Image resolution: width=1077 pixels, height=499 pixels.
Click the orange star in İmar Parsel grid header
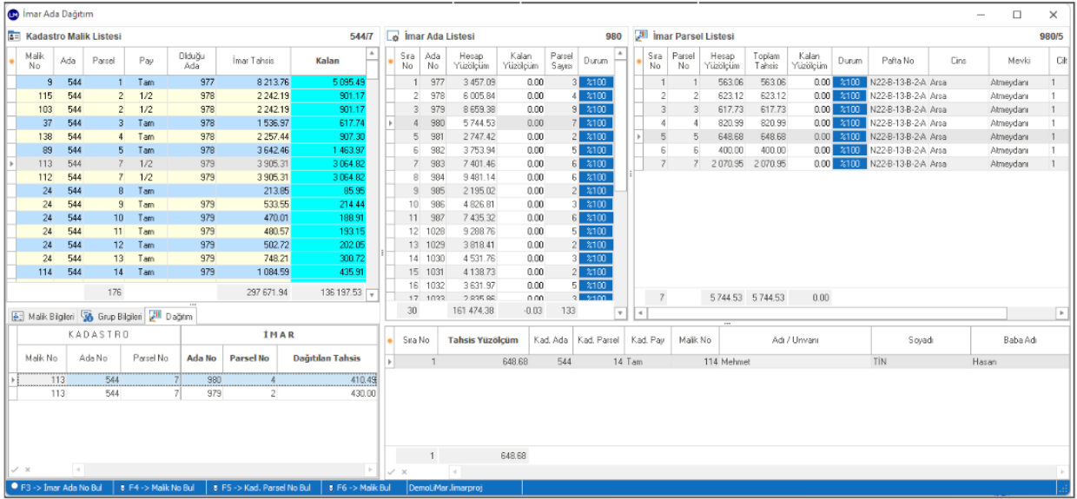(x=639, y=61)
